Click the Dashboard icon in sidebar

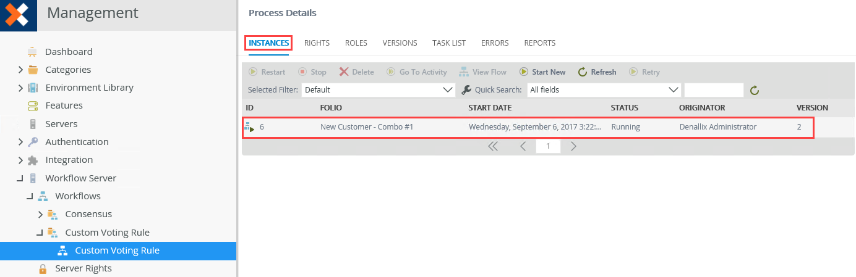[33, 52]
